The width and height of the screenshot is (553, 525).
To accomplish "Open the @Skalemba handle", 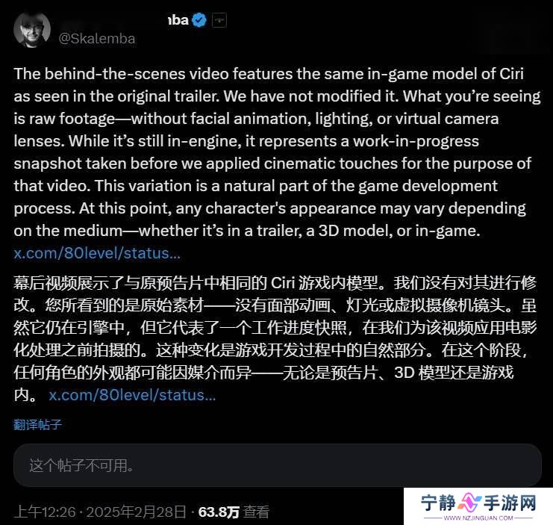I will [96, 38].
